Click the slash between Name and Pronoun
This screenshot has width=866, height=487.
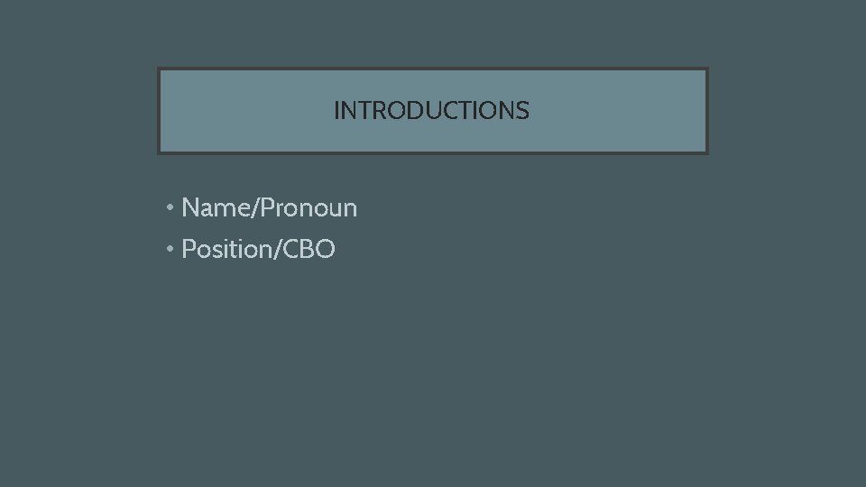point(254,207)
